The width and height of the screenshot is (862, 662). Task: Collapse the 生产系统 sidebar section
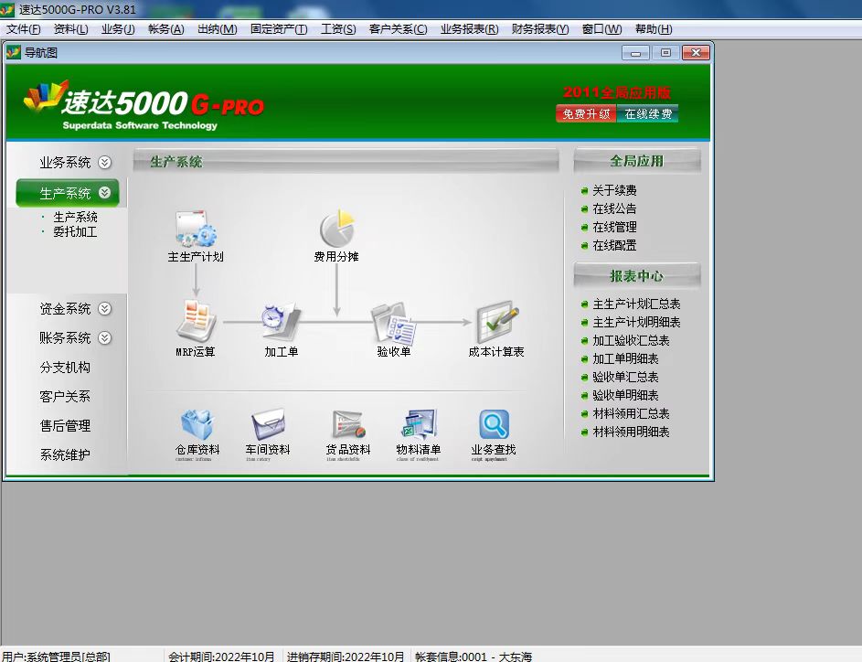tap(105, 193)
